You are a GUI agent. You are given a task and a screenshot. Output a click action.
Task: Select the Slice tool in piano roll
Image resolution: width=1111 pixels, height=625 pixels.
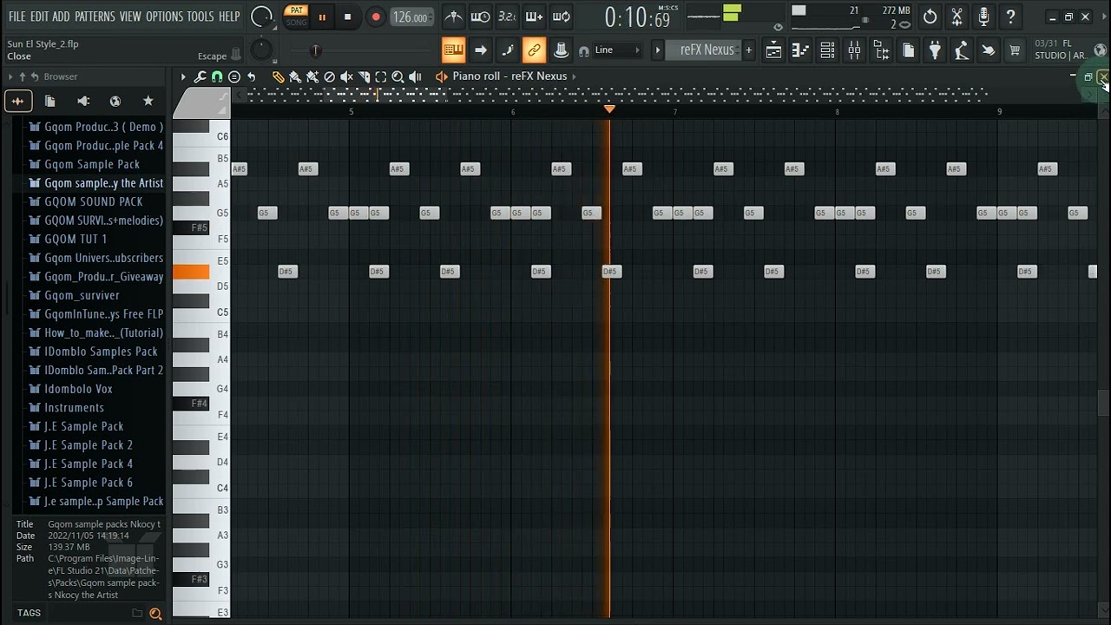(364, 77)
